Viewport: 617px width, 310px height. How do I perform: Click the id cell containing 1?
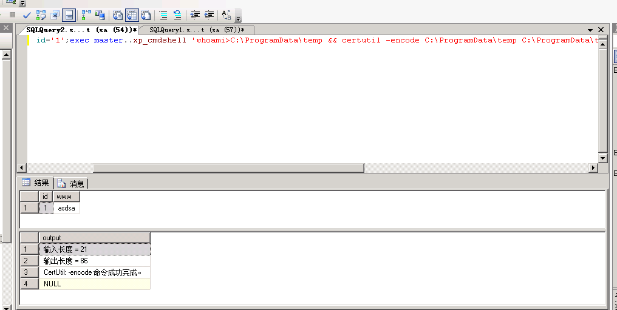point(46,208)
